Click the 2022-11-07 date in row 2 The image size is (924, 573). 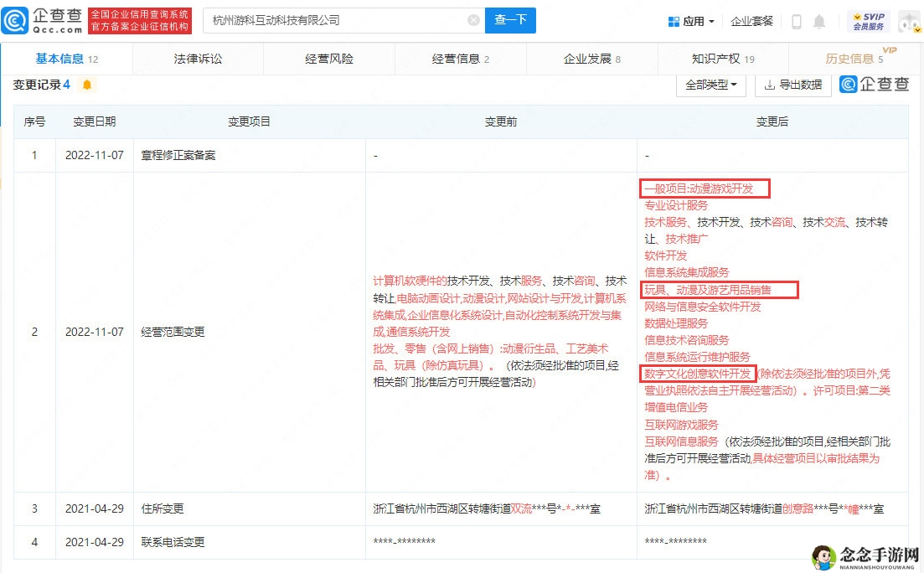coord(95,333)
